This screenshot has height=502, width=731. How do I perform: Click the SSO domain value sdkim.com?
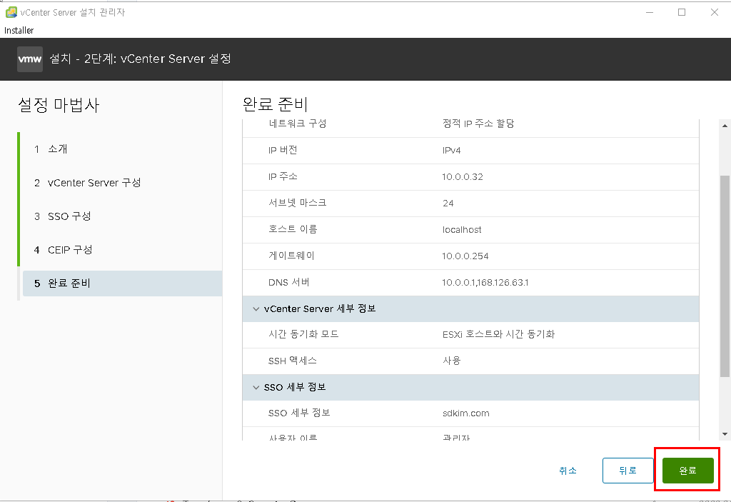[x=465, y=413]
